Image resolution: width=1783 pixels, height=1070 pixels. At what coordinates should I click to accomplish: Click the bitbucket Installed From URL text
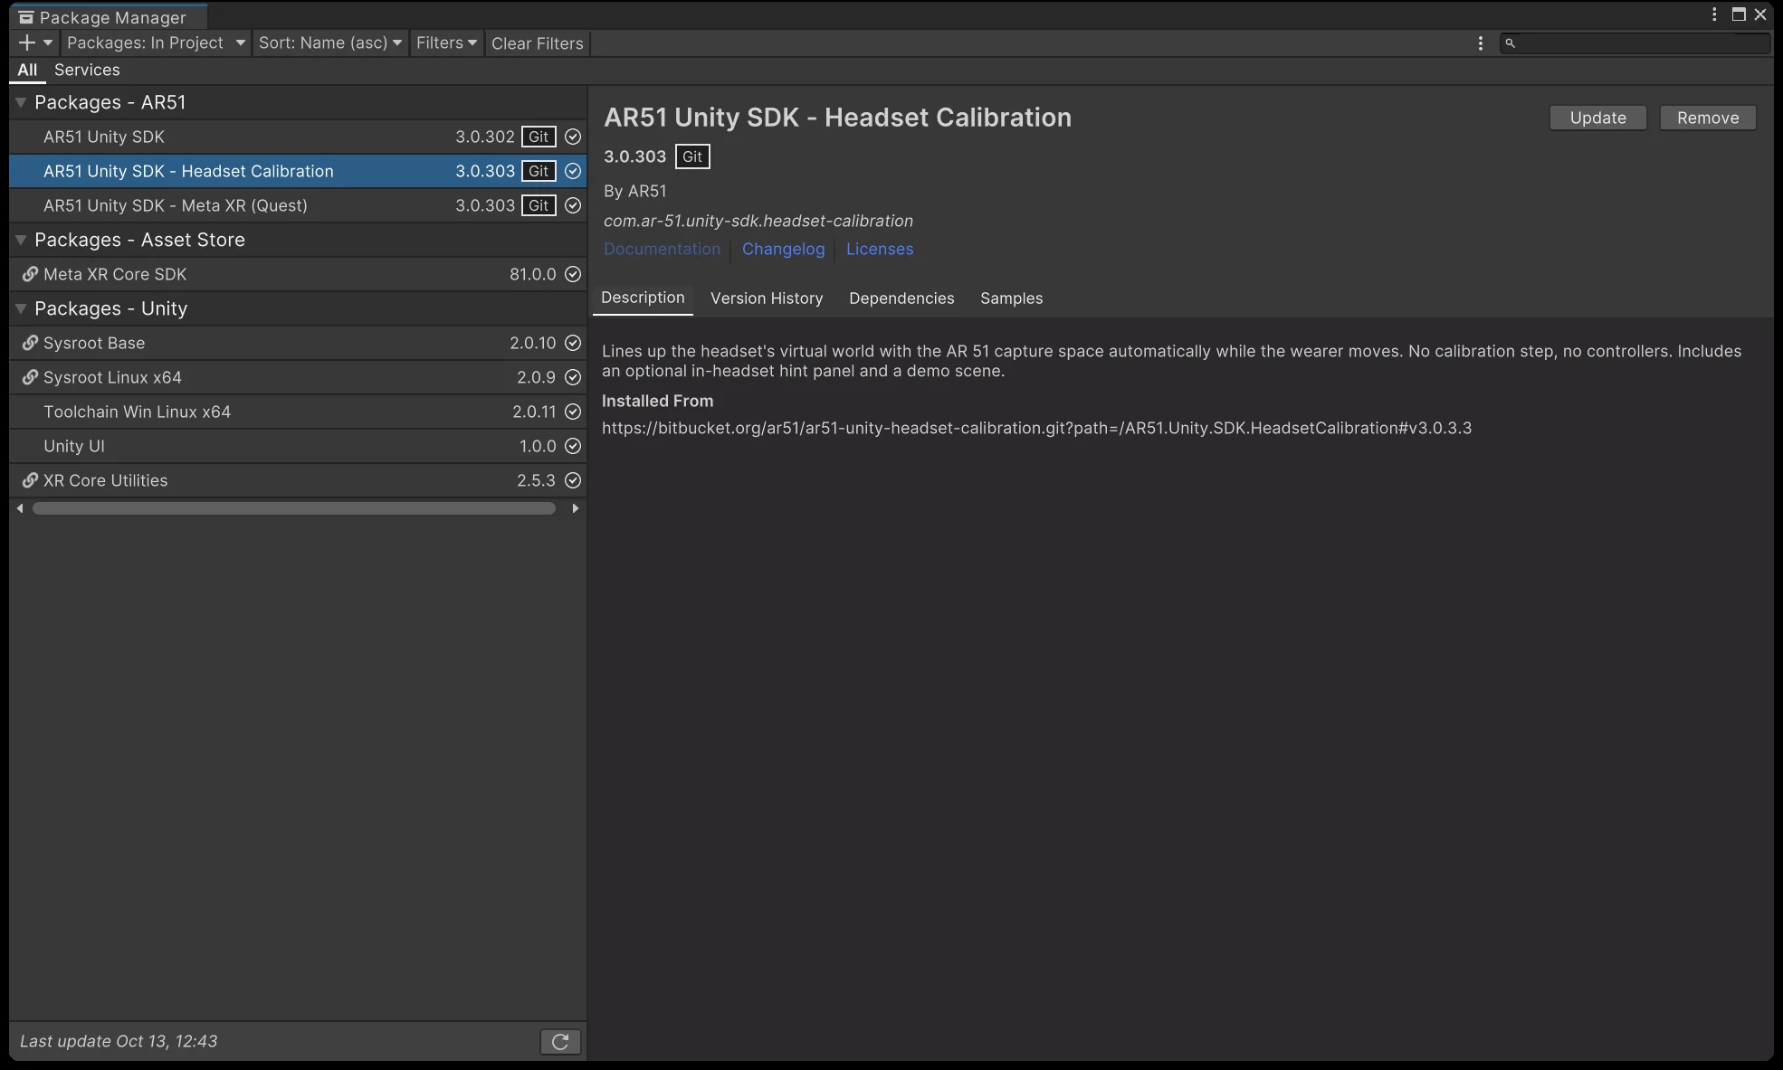tap(1036, 428)
